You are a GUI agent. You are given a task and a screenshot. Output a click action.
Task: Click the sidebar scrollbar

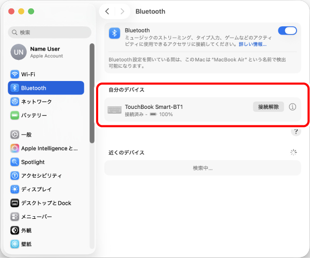click(92, 93)
